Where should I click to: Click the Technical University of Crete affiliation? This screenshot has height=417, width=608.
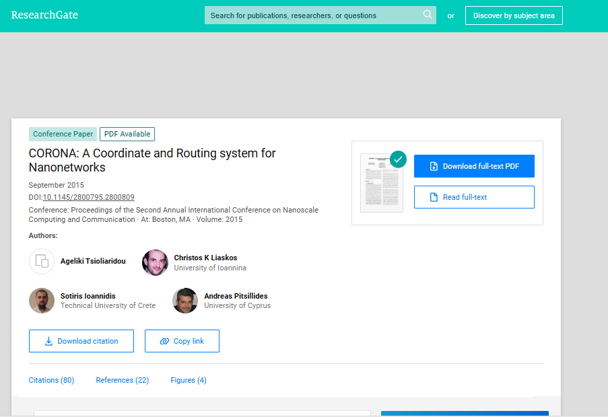[x=108, y=305]
